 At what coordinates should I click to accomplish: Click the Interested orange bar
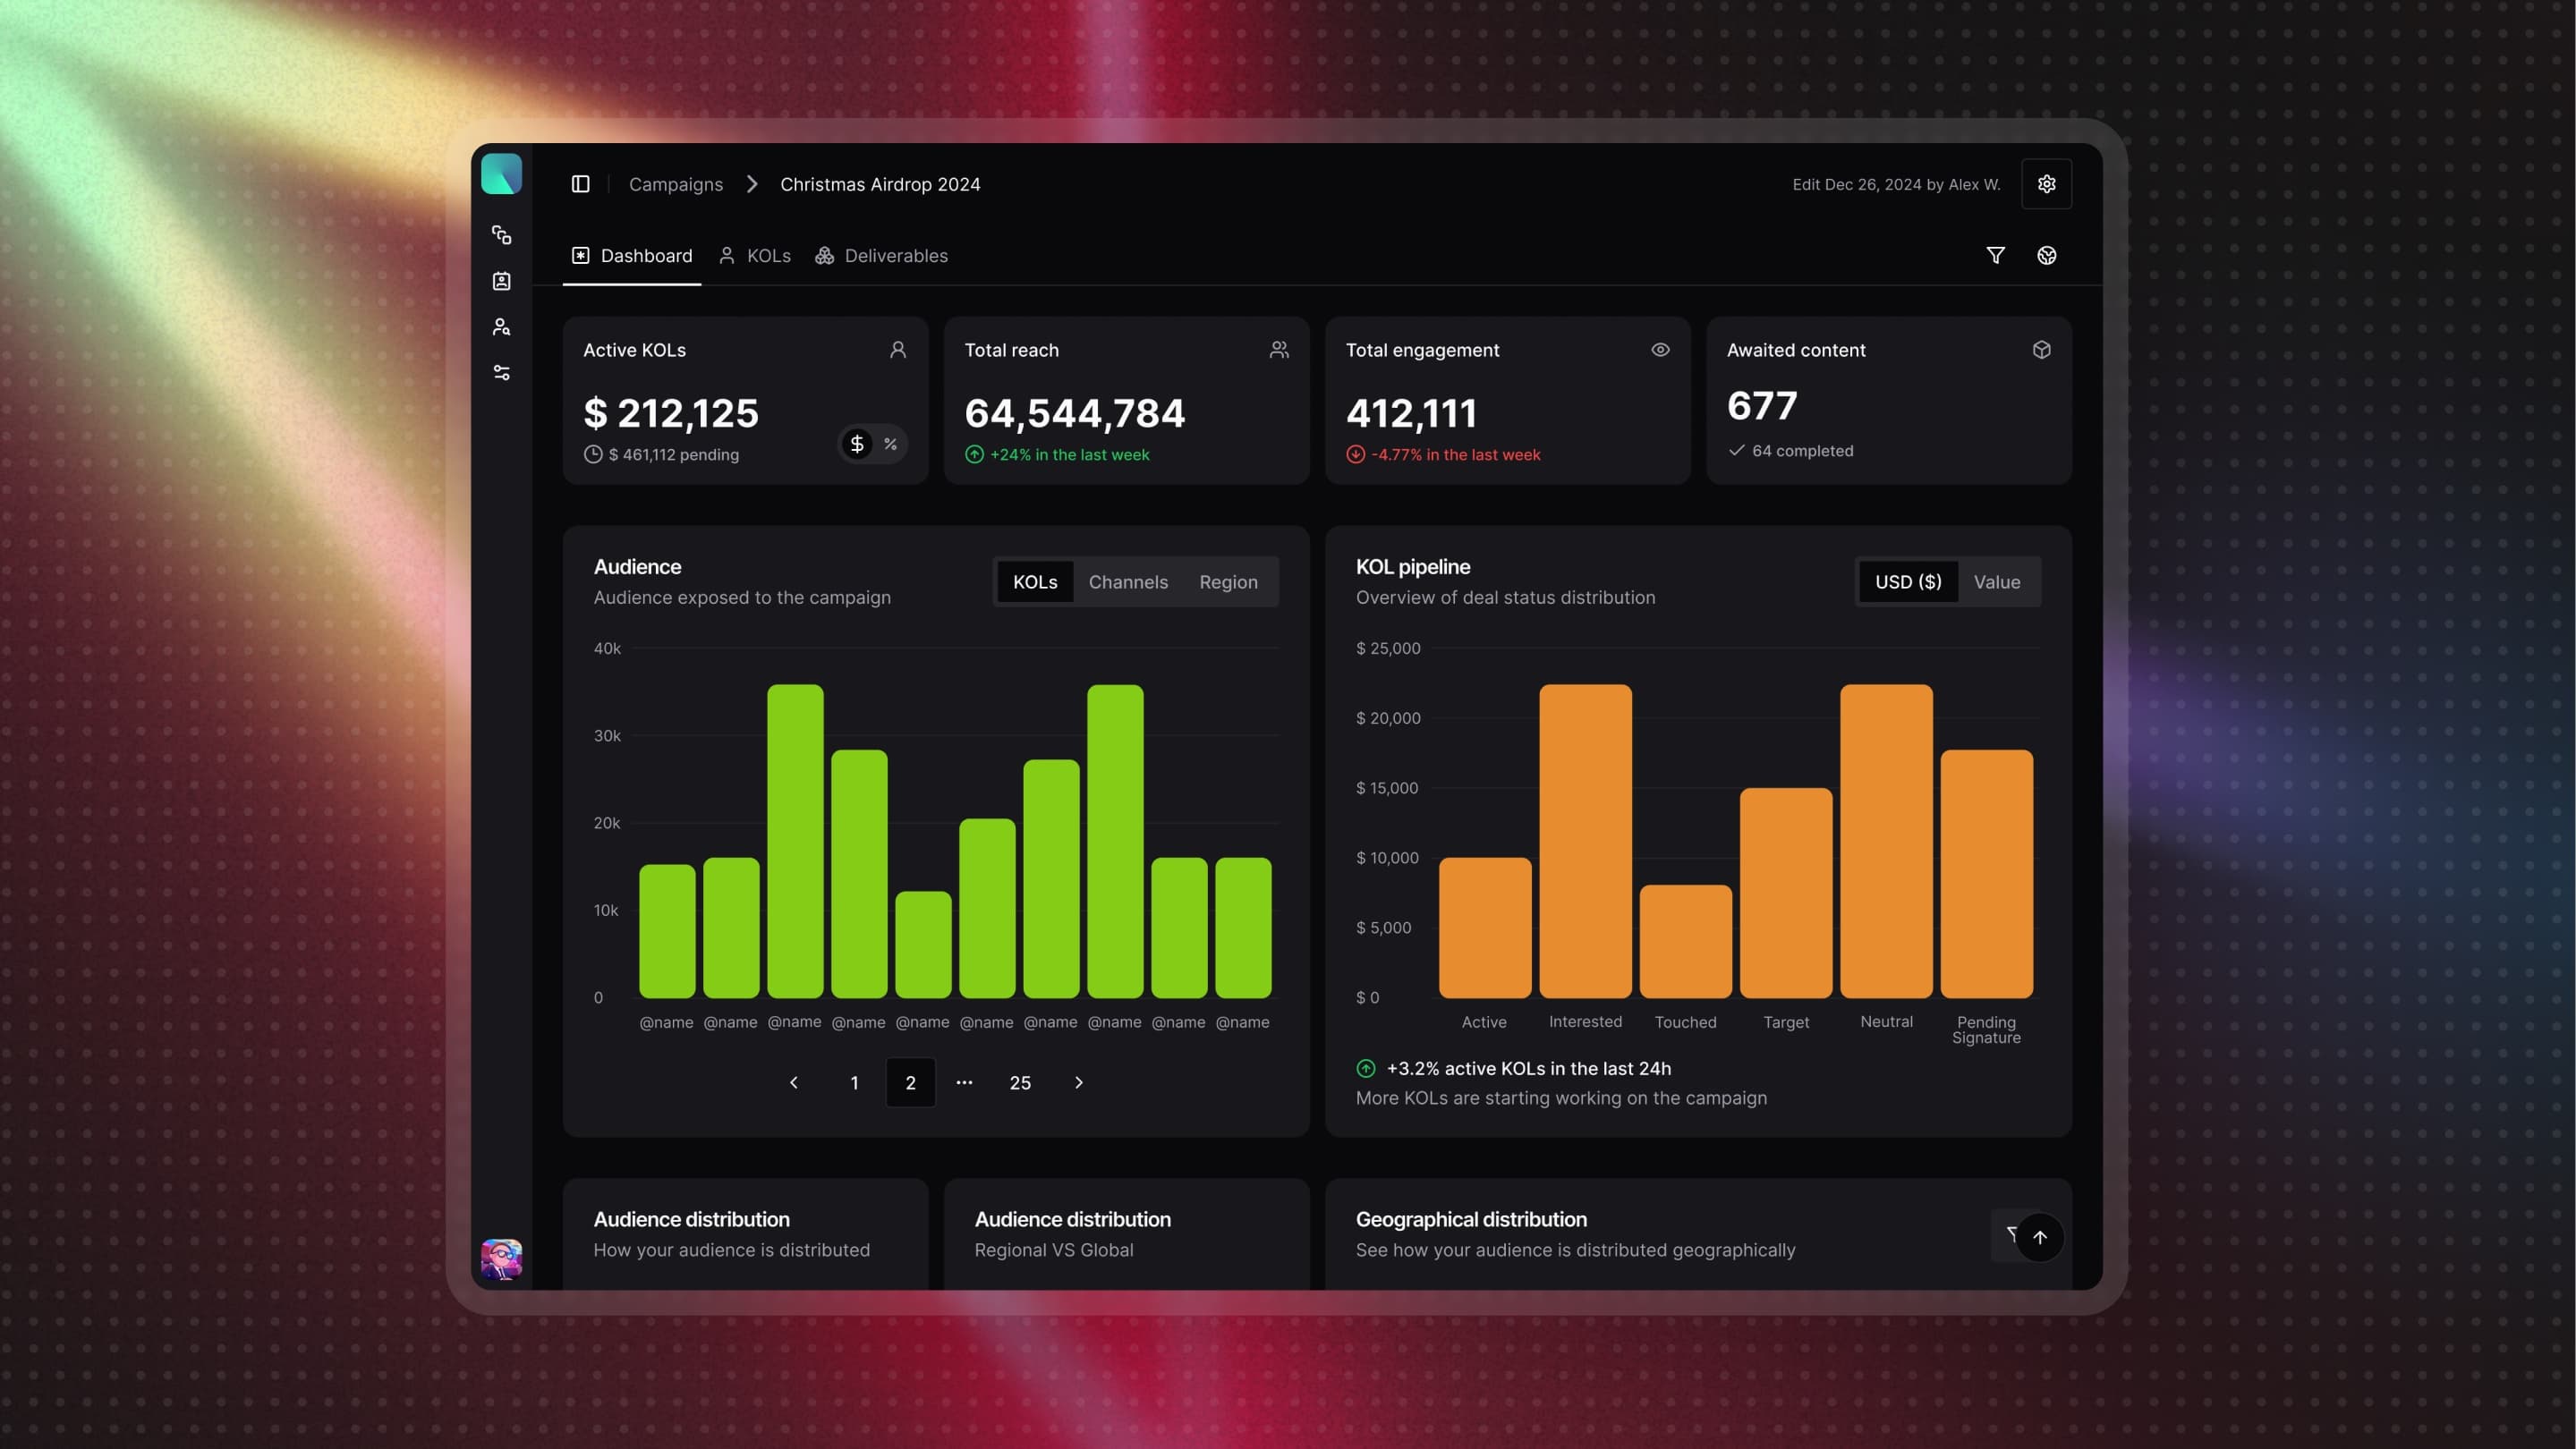(1585, 842)
